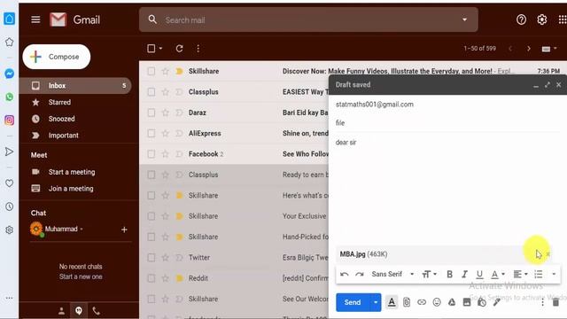Click the subject field containing 'file'
This screenshot has width=567, height=319.
[x=447, y=123]
